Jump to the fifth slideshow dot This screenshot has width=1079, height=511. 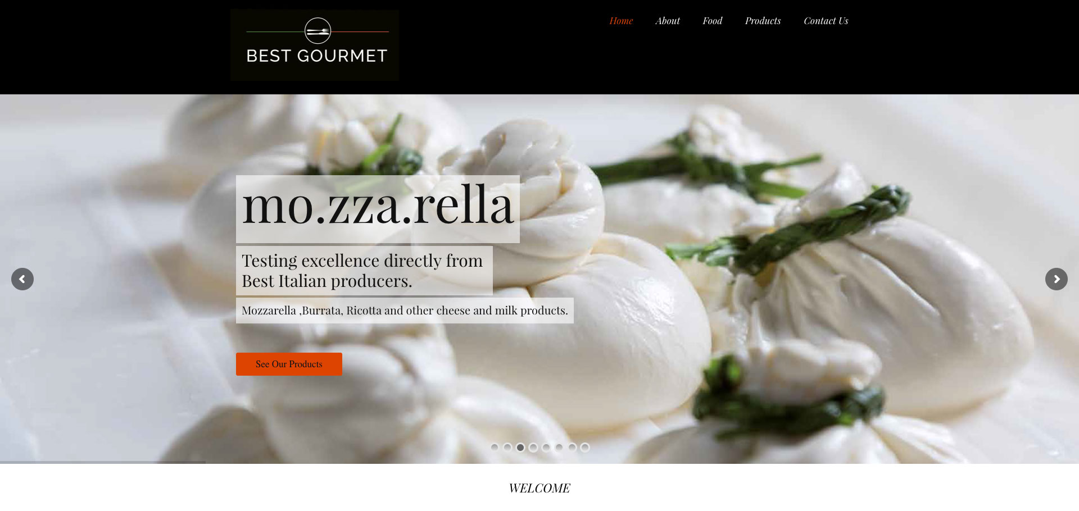546,448
